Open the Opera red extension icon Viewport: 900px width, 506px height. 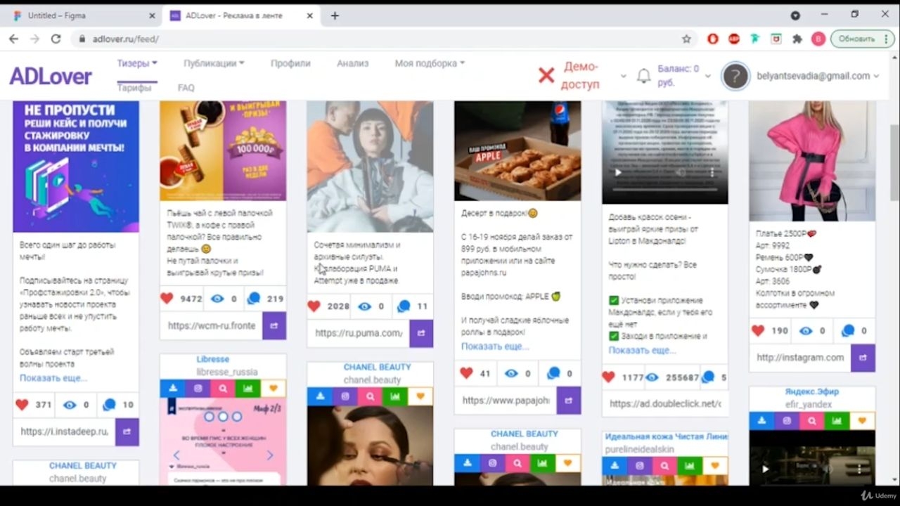pyautogui.click(x=713, y=39)
